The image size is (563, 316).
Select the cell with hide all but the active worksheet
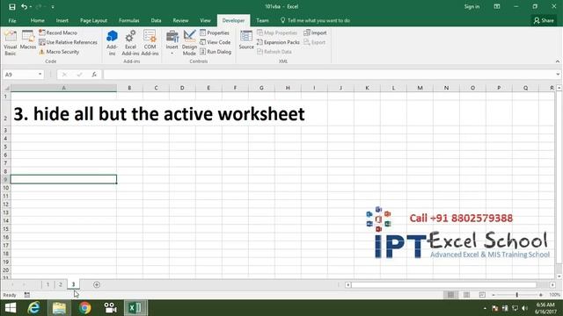pos(63,114)
